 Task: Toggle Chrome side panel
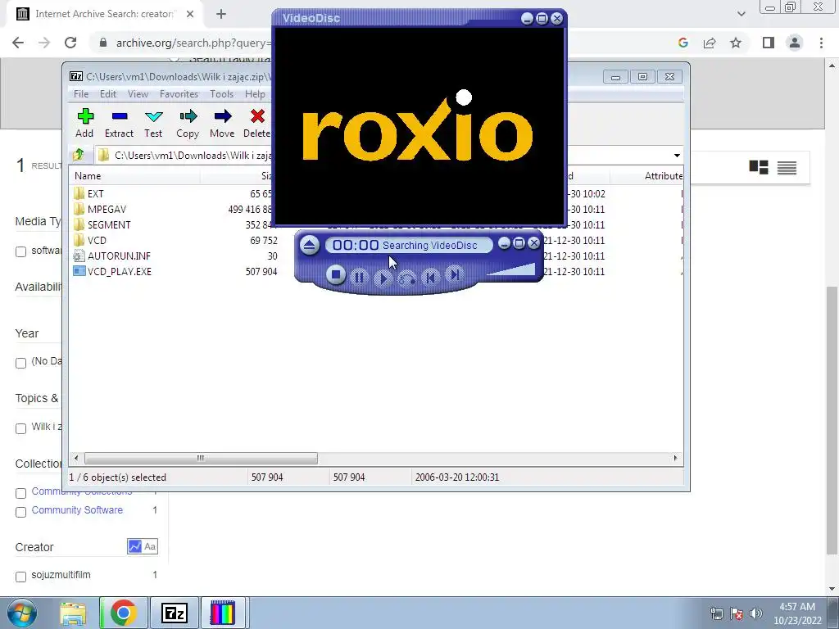click(x=769, y=43)
